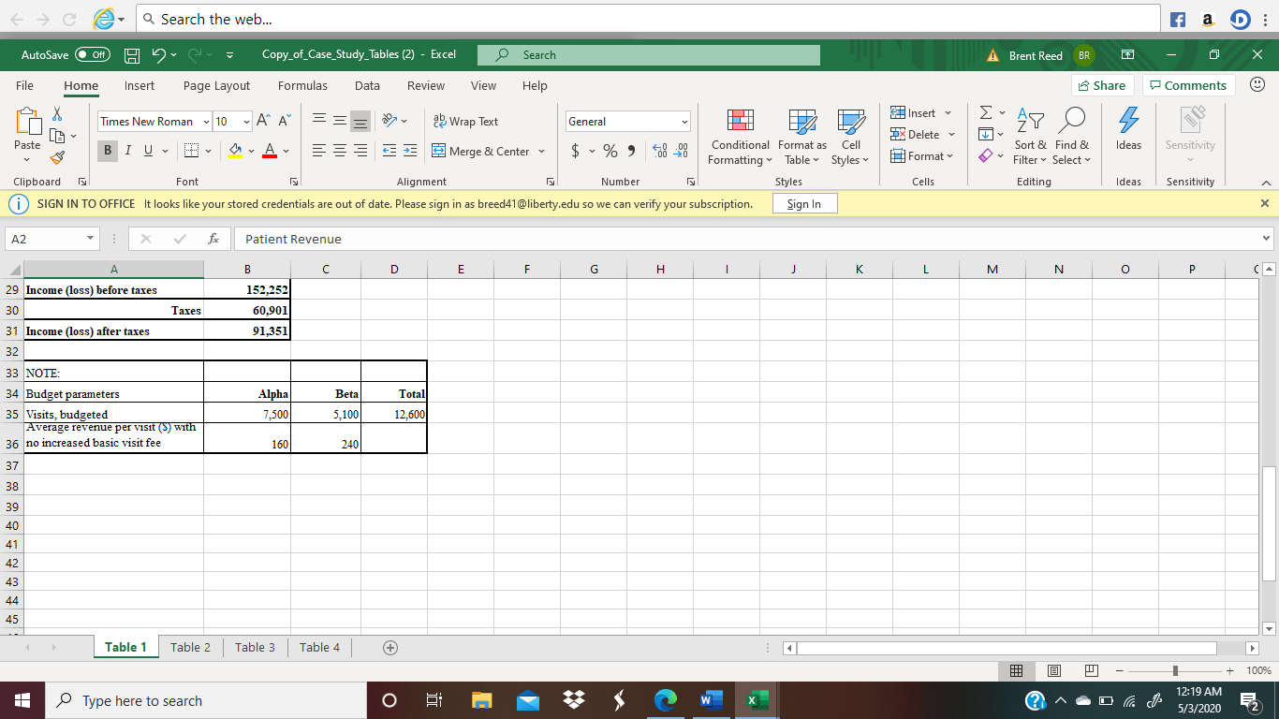The image size is (1279, 719).
Task: Click the Format cells button
Action: (x=921, y=156)
